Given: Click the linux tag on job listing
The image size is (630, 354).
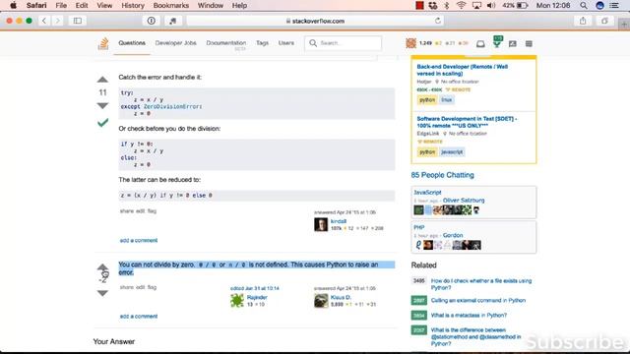Looking at the screenshot, I should point(447,100).
